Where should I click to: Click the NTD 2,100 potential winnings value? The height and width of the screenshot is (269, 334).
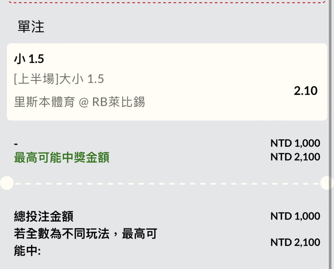tap(295, 157)
